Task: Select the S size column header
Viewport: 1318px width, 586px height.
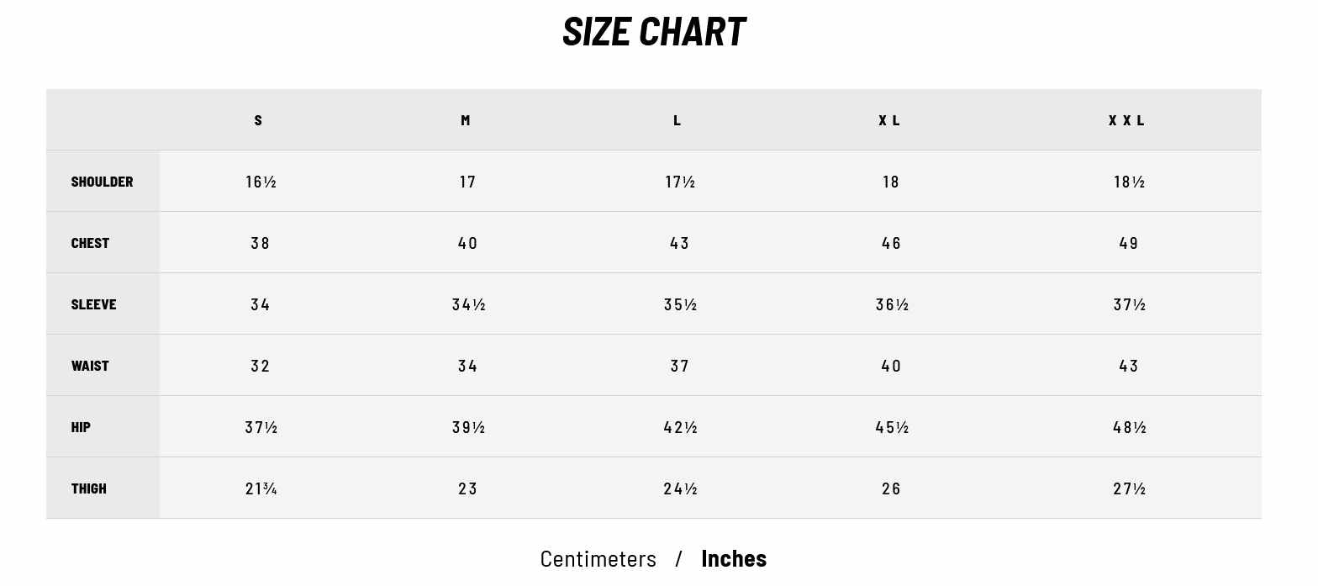Action: tap(258, 120)
